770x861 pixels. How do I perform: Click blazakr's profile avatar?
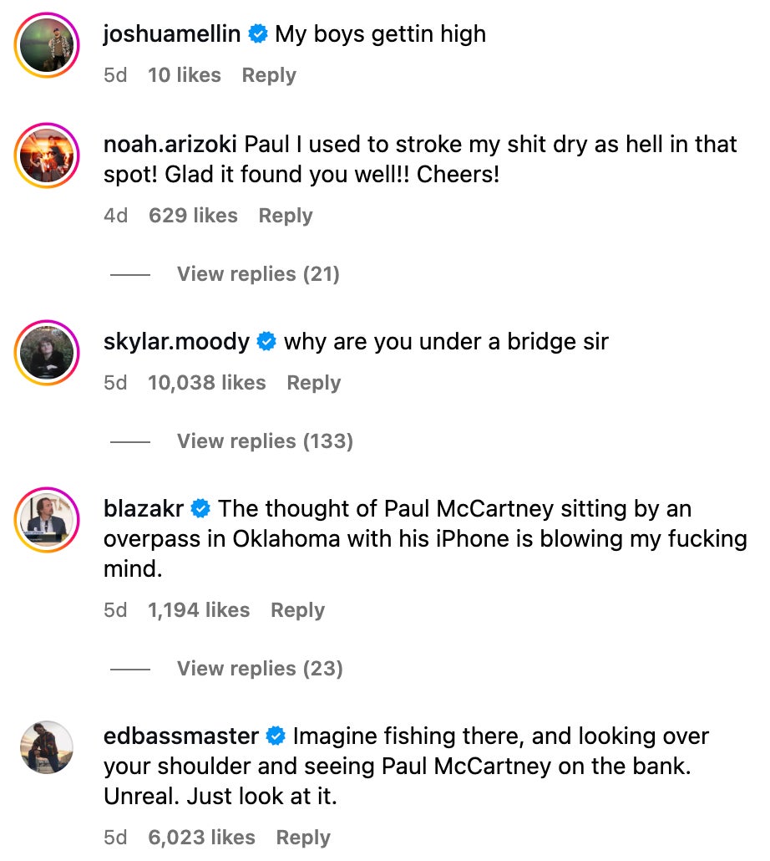coord(47,522)
